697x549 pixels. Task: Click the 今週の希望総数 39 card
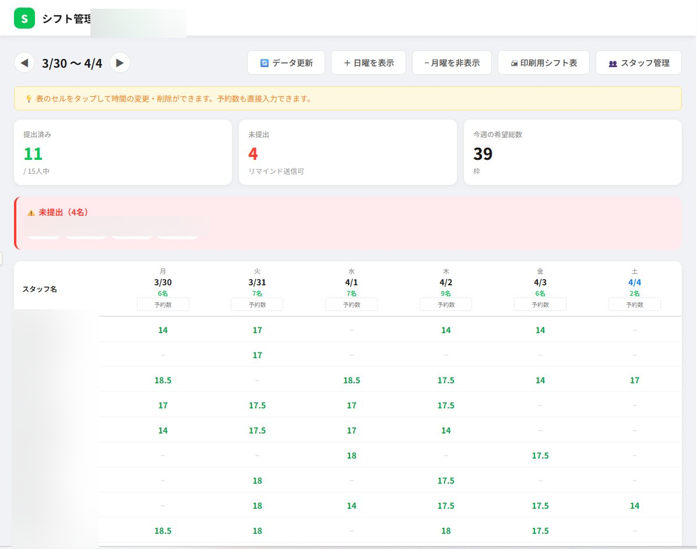pyautogui.click(x=572, y=152)
